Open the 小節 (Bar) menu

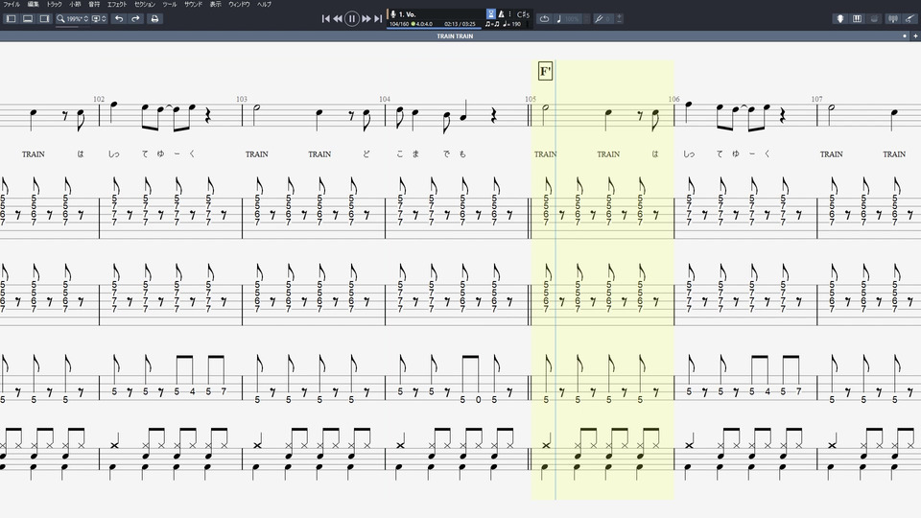coord(75,4)
